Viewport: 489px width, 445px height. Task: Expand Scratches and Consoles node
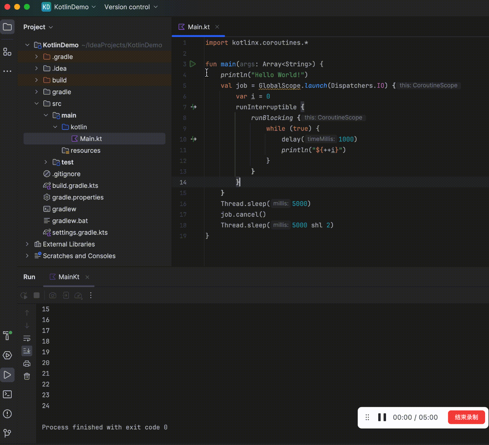27,256
